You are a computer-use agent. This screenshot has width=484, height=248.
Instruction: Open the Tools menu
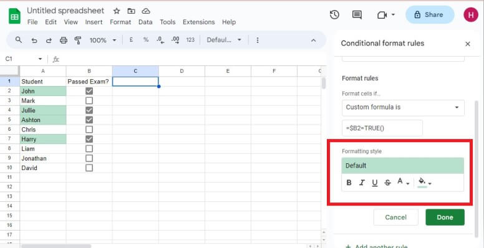168,22
